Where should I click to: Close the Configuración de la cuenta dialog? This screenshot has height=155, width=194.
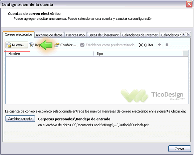click(189, 4)
